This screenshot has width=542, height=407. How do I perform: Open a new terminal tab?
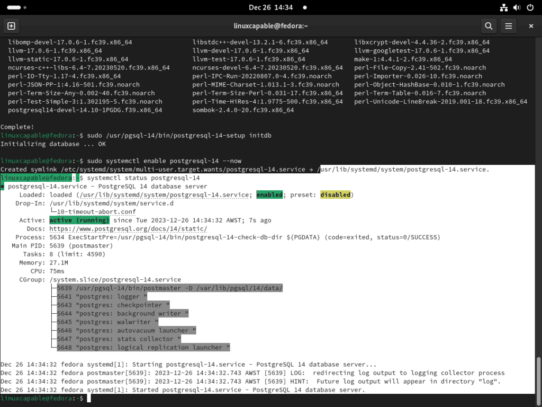(11, 25)
